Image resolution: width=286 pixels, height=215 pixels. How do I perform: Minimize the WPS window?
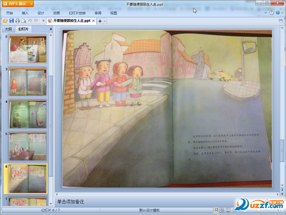click(259, 3)
